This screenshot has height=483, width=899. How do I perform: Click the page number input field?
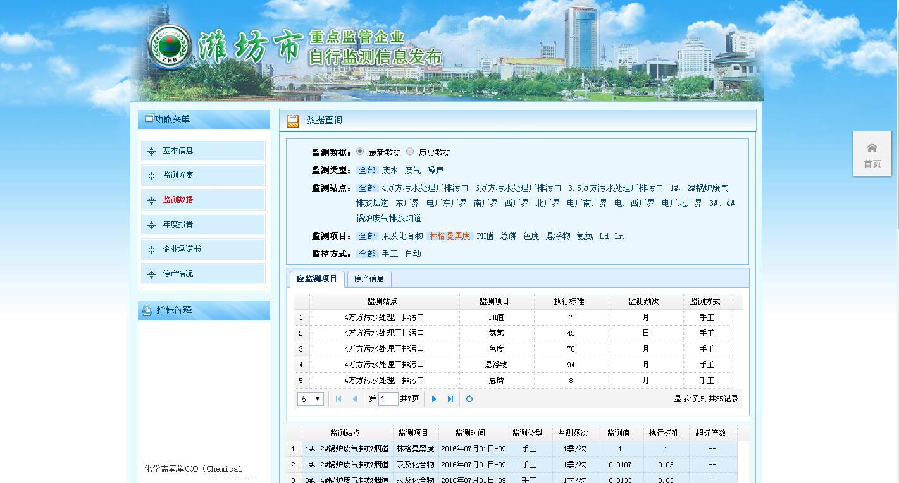[x=388, y=399]
